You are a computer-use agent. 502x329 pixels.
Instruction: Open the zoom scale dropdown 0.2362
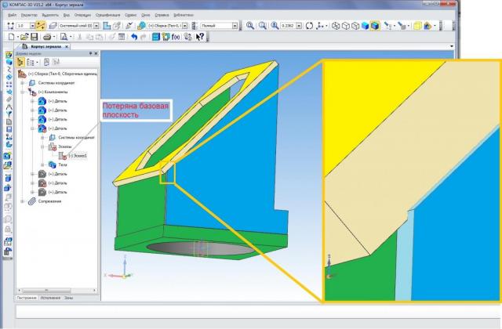pos(300,26)
